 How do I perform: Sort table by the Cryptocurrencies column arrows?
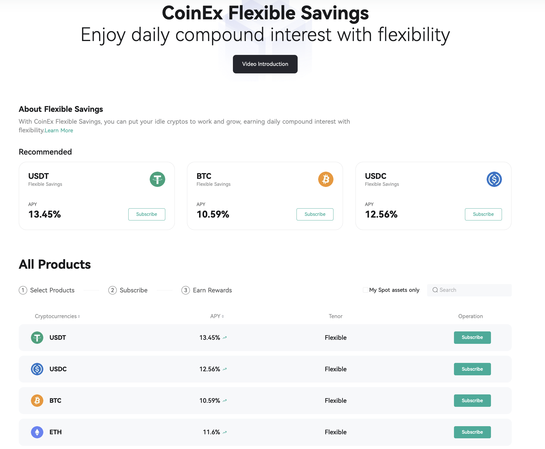tap(79, 317)
